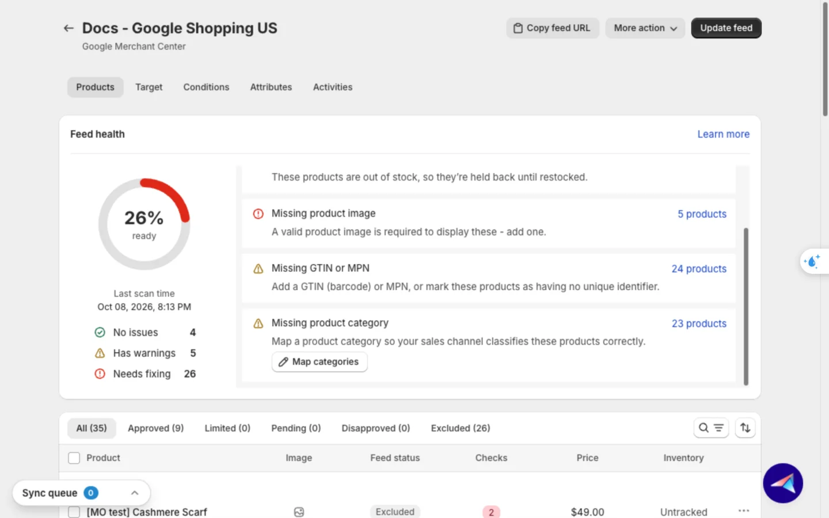Open the Conditions tab
This screenshot has width=829, height=518.
pyautogui.click(x=206, y=87)
